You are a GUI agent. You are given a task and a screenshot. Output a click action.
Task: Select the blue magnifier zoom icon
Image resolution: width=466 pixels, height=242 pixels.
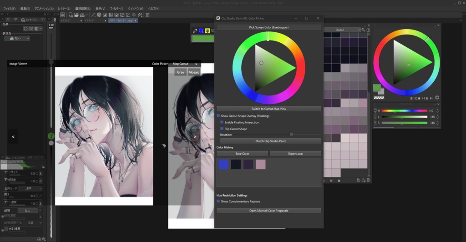point(201,30)
